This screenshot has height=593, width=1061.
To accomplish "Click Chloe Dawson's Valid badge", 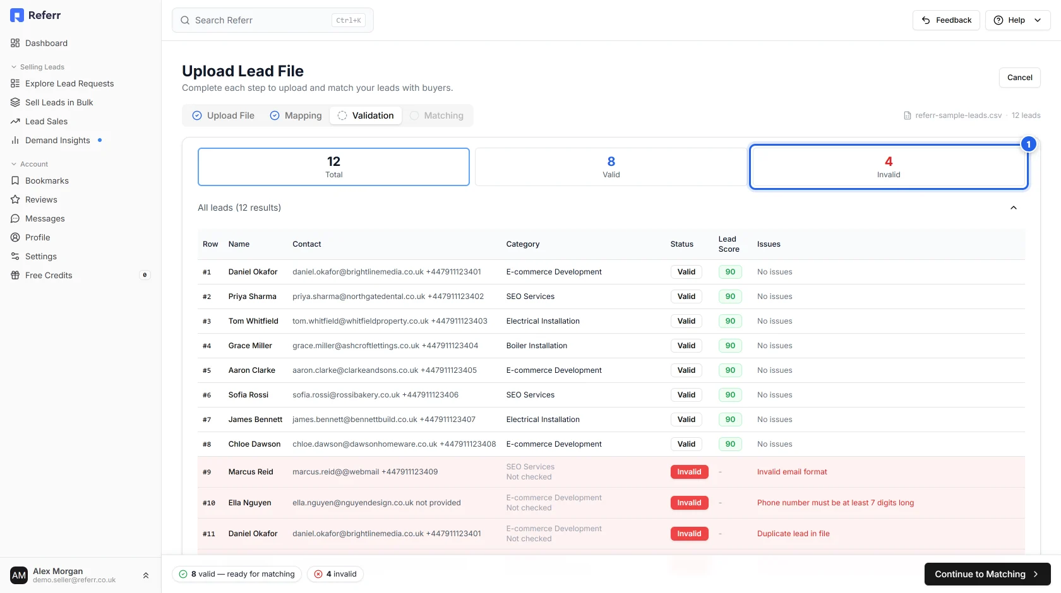I will click(686, 444).
